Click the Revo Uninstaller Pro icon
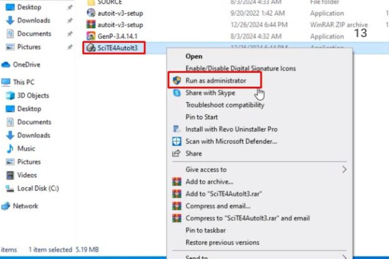 pos(177,129)
